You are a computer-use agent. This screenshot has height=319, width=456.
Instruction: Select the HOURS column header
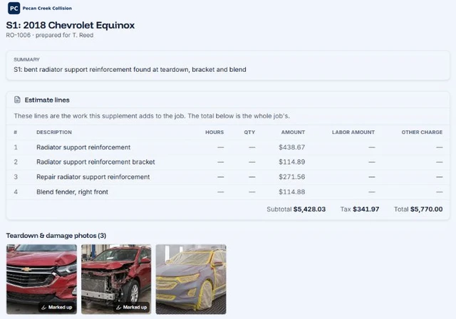(x=214, y=132)
